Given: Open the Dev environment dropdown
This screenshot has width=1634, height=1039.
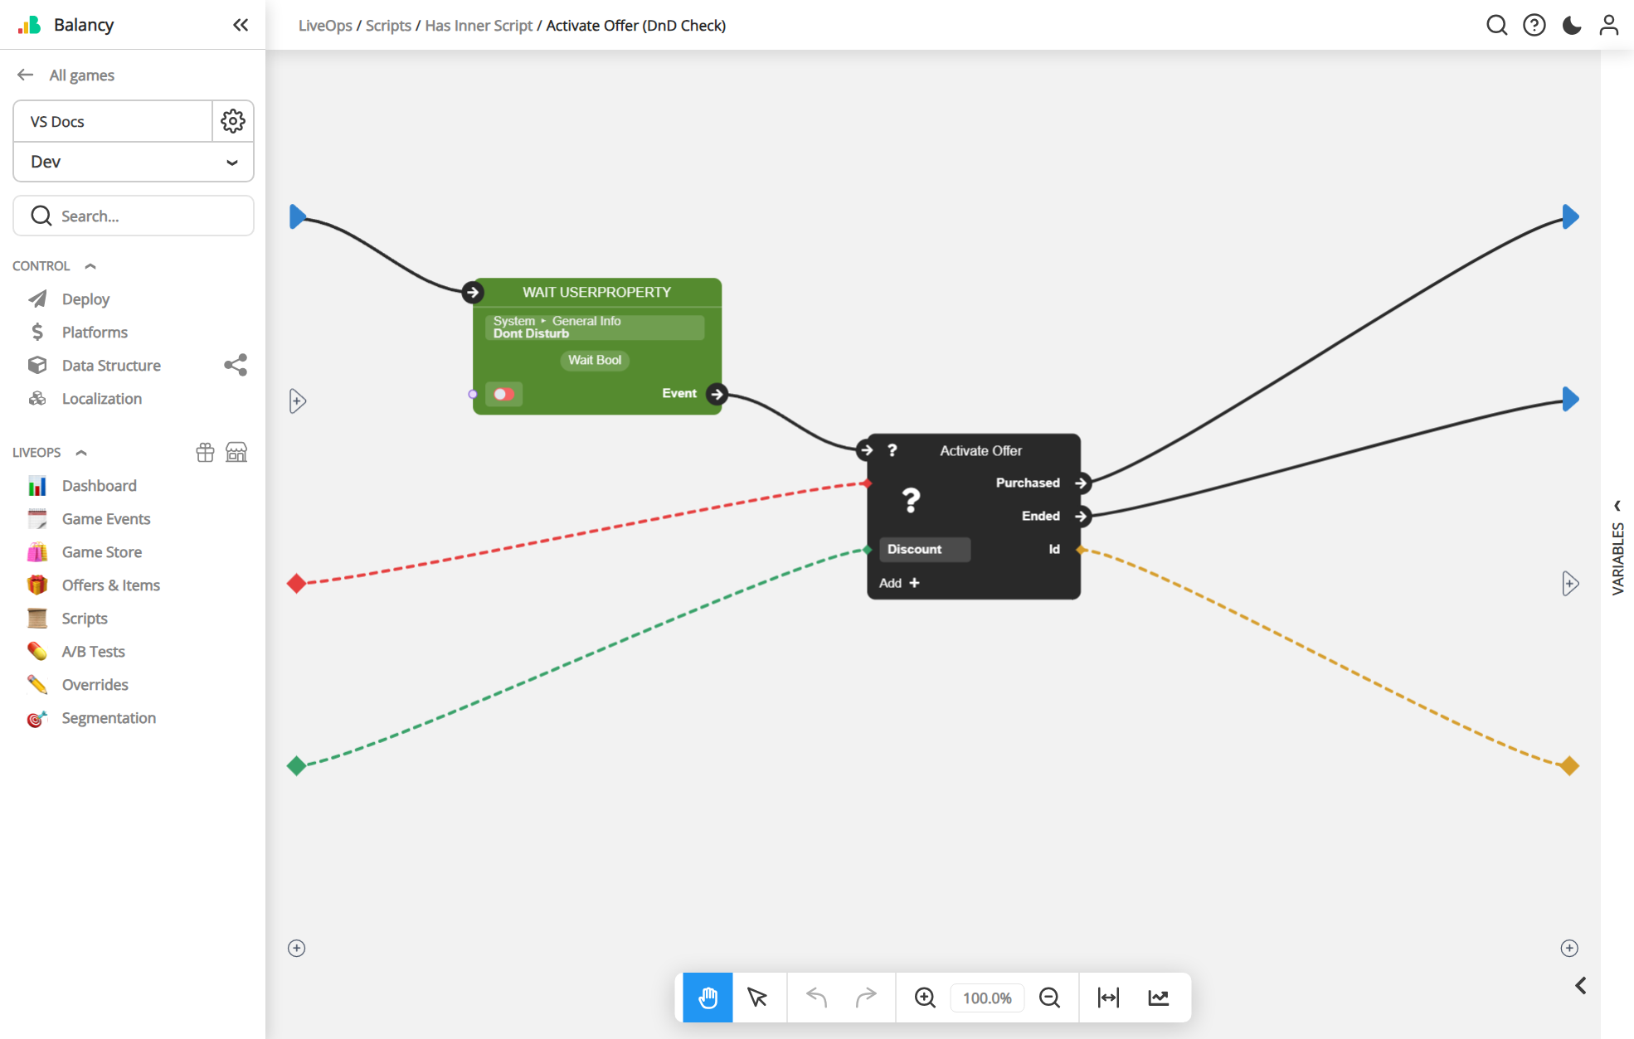Looking at the screenshot, I should [x=134, y=162].
